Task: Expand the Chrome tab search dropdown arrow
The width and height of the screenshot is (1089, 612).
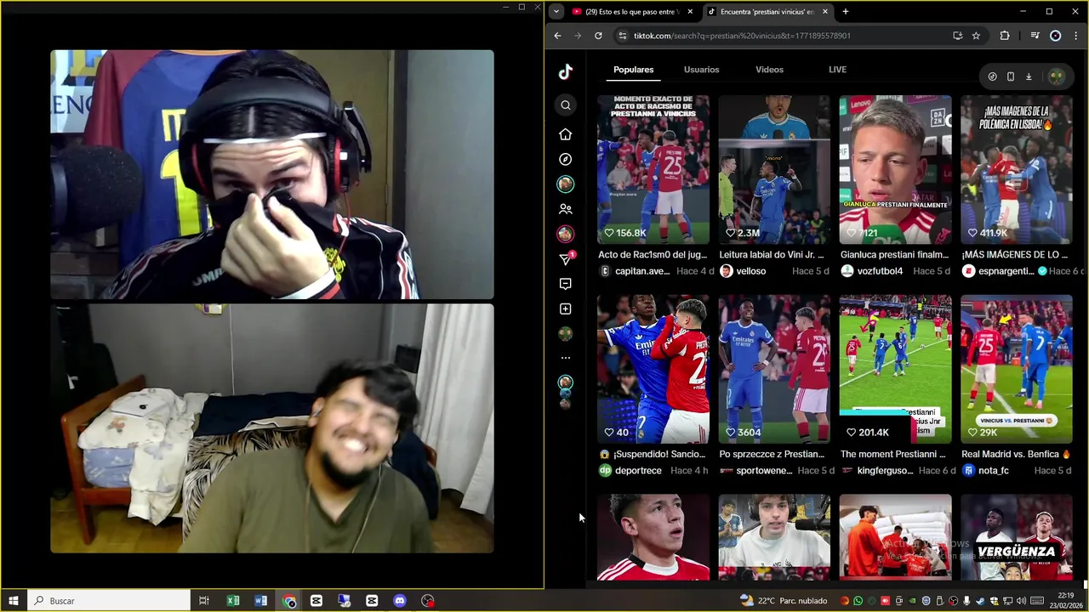Action: pyautogui.click(x=556, y=12)
